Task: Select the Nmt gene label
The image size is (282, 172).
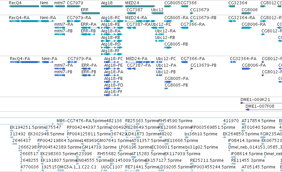Action: point(44,3)
